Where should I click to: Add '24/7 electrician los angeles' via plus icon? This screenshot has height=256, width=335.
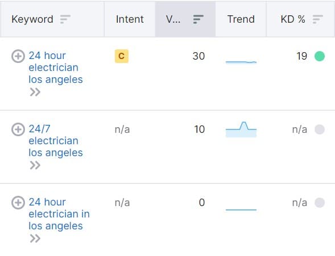tap(18, 129)
